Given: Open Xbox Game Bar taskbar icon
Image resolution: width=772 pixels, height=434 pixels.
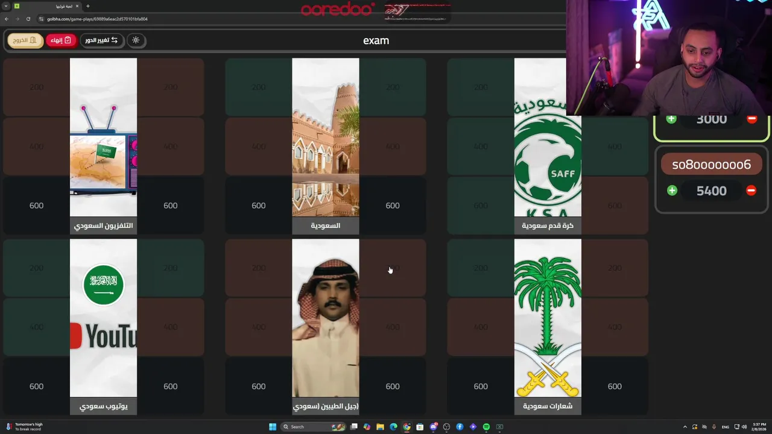Looking at the screenshot, I should pyautogui.click(x=499, y=427).
